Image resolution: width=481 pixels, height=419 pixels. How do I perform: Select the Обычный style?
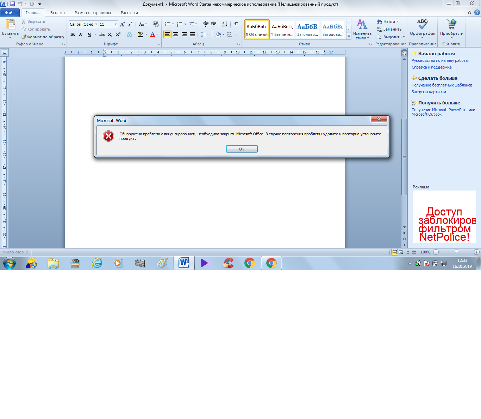257,29
